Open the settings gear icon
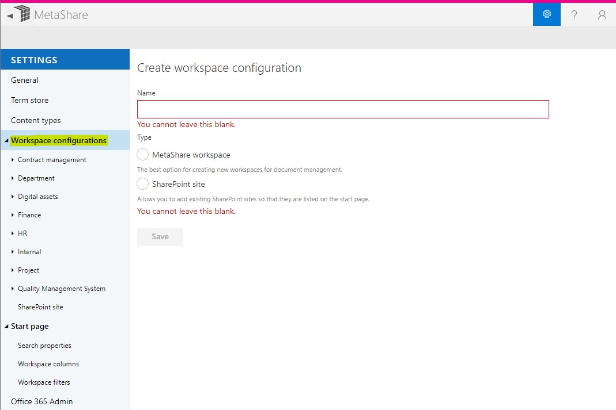The width and height of the screenshot is (616, 410). tap(546, 14)
